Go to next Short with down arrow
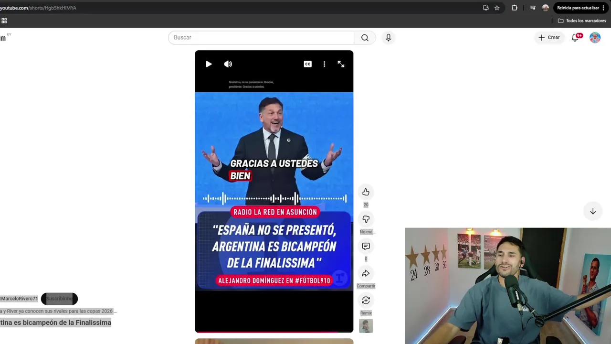The height and width of the screenshot is (344, 611). tap(593, 211)
